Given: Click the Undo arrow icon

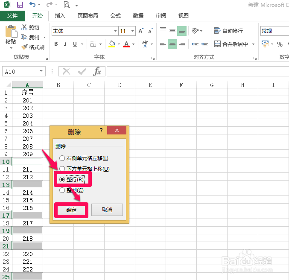Looking at the screenshot, I should click(32, 4).
